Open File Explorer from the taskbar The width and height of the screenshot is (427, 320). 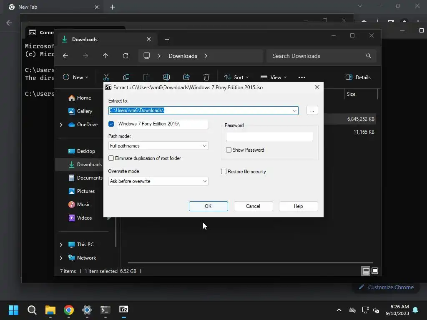pos(50,310)
